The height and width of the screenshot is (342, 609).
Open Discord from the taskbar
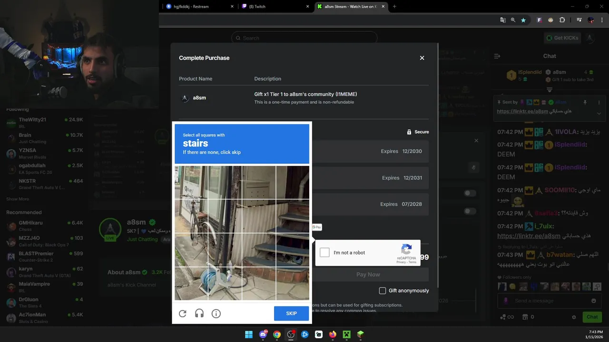(x=263, y=334)
